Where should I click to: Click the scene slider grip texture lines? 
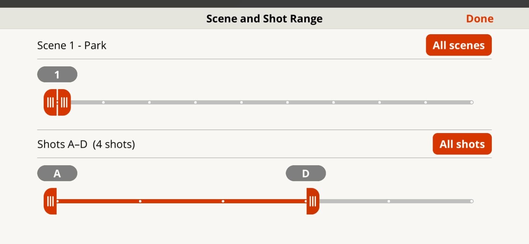[x=50, y=102]
